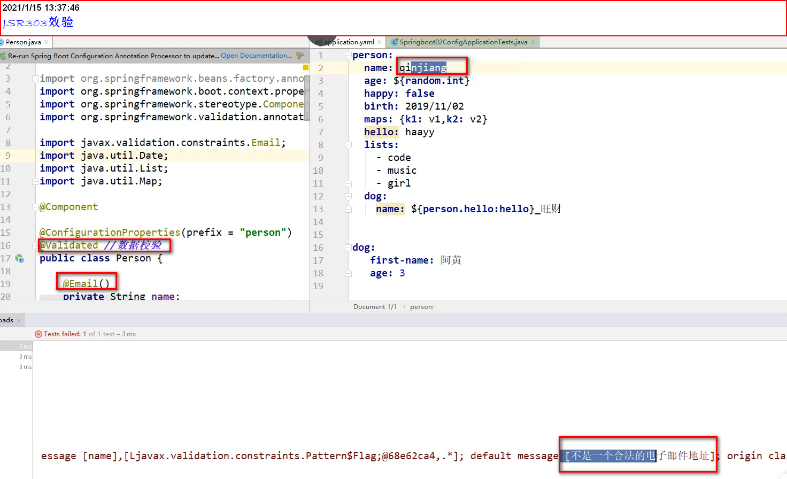Click 'import java.util.Map;' line
787x479 pixels.
(x=101, y=181)
